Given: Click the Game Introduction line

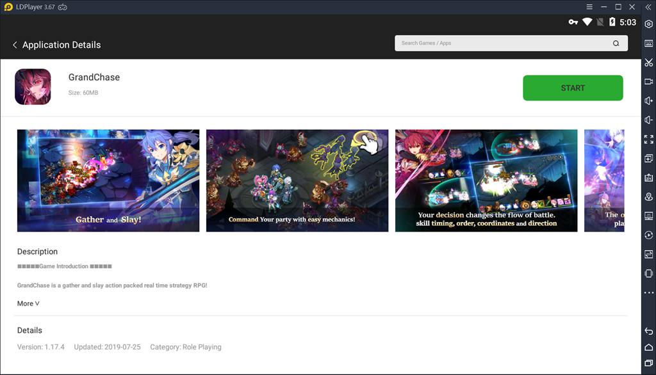Looking at the screenshot, I should pos(65,266).
